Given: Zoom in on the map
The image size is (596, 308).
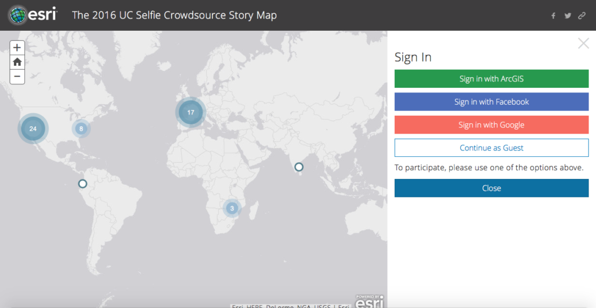Looking at the screenshot, I should point(17,48).
